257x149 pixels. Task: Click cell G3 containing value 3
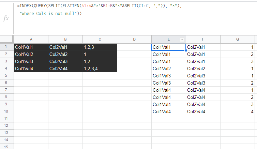[x=238, y=61]
